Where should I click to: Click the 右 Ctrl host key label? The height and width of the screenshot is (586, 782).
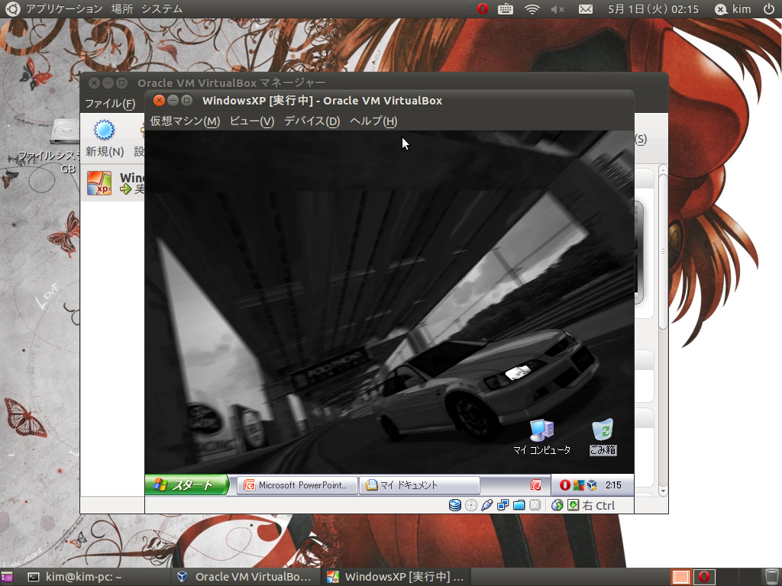pyautogui.click(x=599, y=505)
